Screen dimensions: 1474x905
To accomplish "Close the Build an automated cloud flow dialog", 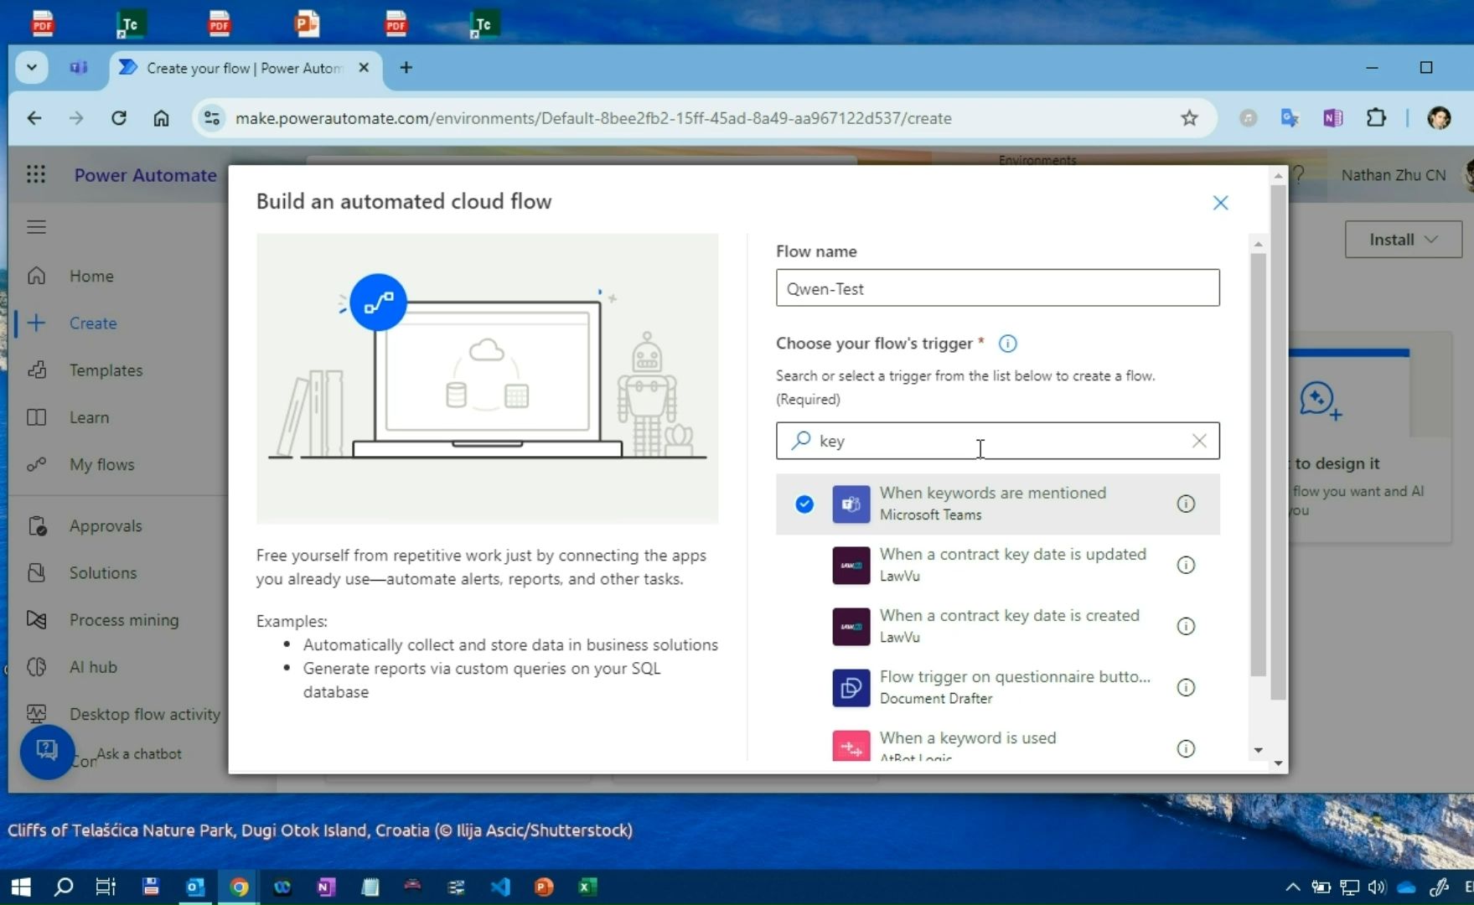I will click(x=1220, y=203).
